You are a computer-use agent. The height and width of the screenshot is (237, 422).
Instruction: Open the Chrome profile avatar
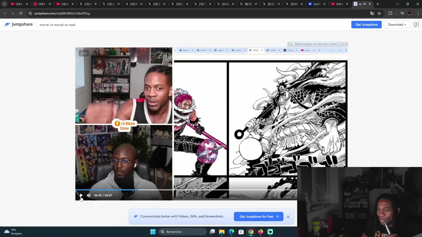pyautogui.click(x=410, y=13)
